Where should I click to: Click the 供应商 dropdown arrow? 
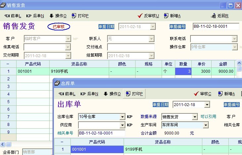click(x=122, y=125)
